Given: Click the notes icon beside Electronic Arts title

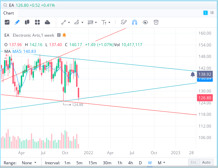Looking at the screenshot, I should [59, 35].
